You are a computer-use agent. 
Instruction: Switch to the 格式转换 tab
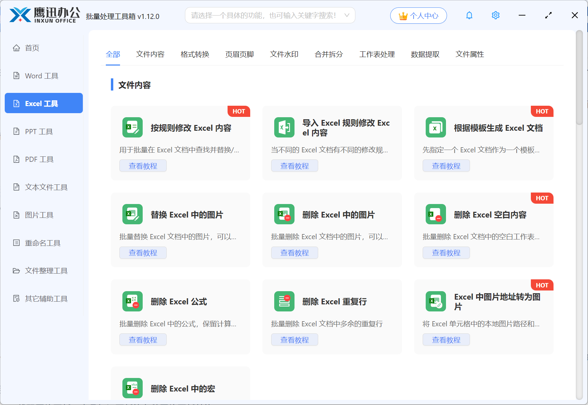click(x=195, y=54)
